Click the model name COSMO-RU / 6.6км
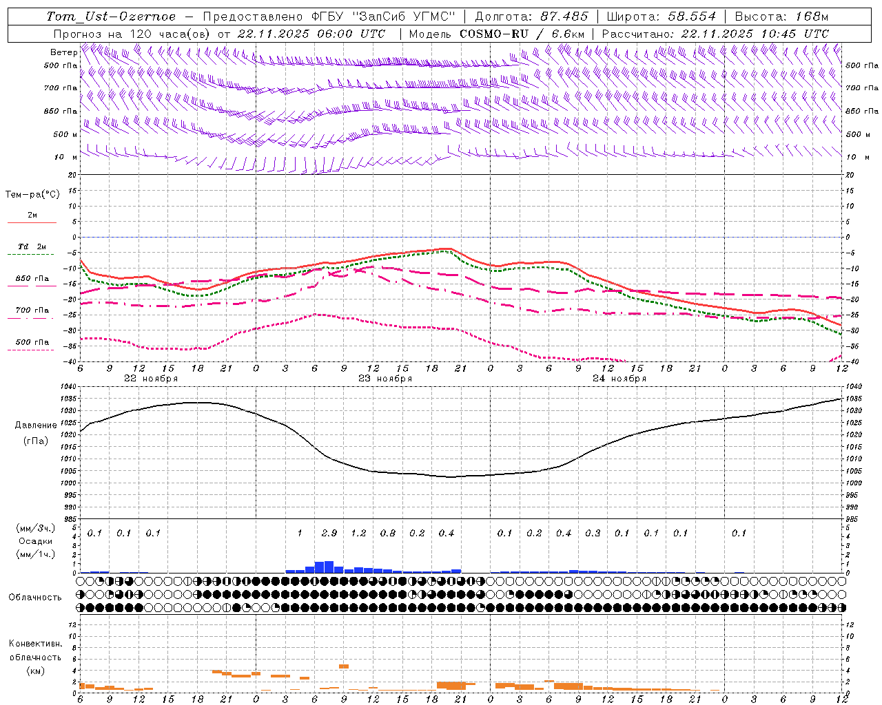The height and width of the screenshot is (705, 882). click(x=522, y=34)
